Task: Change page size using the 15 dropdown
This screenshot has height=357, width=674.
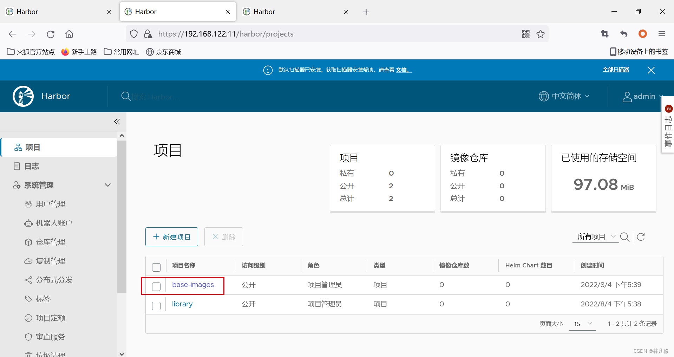Action: (581, 324)
